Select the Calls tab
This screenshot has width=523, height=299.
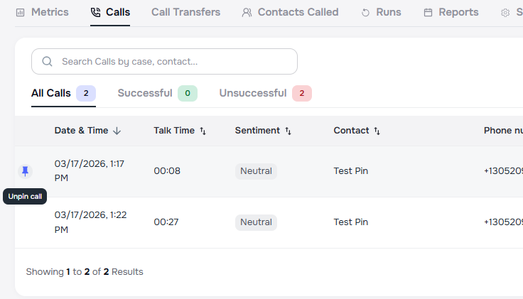tap(110, 12)
